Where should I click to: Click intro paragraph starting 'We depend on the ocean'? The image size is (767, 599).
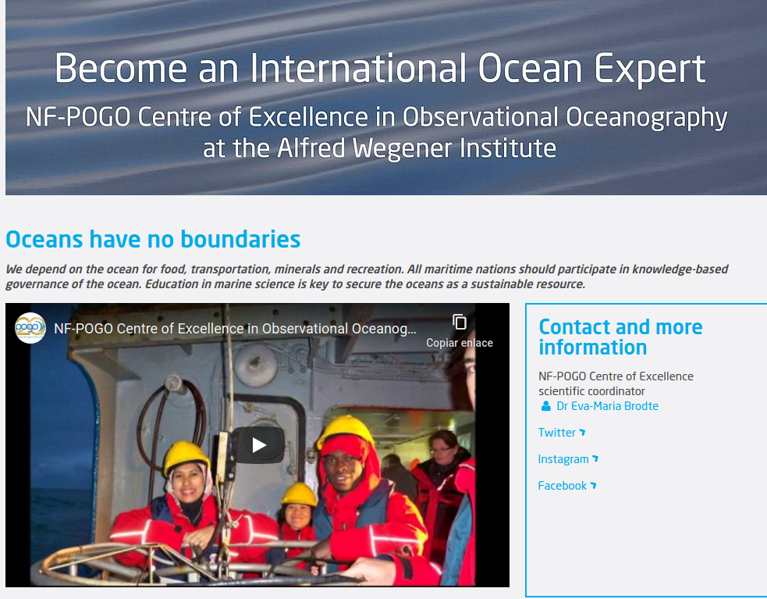click(367, 276)
